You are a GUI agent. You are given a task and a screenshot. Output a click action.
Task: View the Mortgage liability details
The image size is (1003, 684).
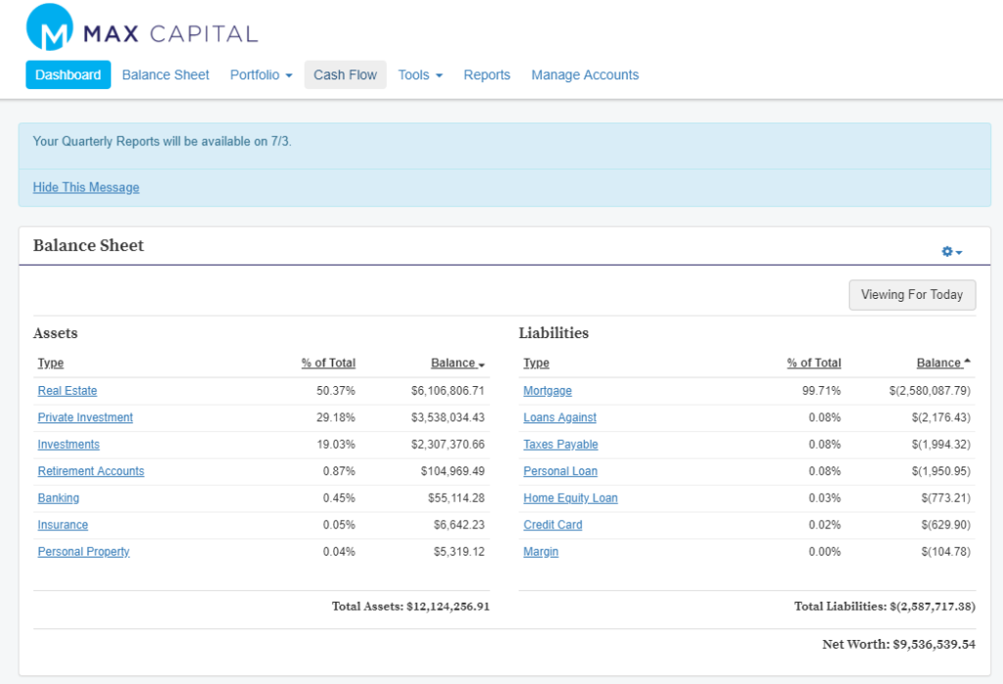click(x=547, y=390)
